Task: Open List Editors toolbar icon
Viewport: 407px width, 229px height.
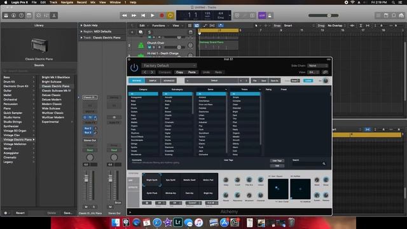Action: click(x=378, y=15)
